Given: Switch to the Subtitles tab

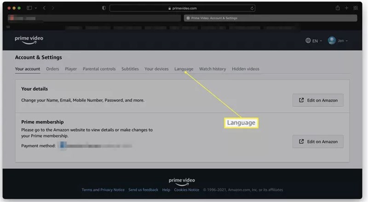Looking at the screenshot, I should click(130, 69).
